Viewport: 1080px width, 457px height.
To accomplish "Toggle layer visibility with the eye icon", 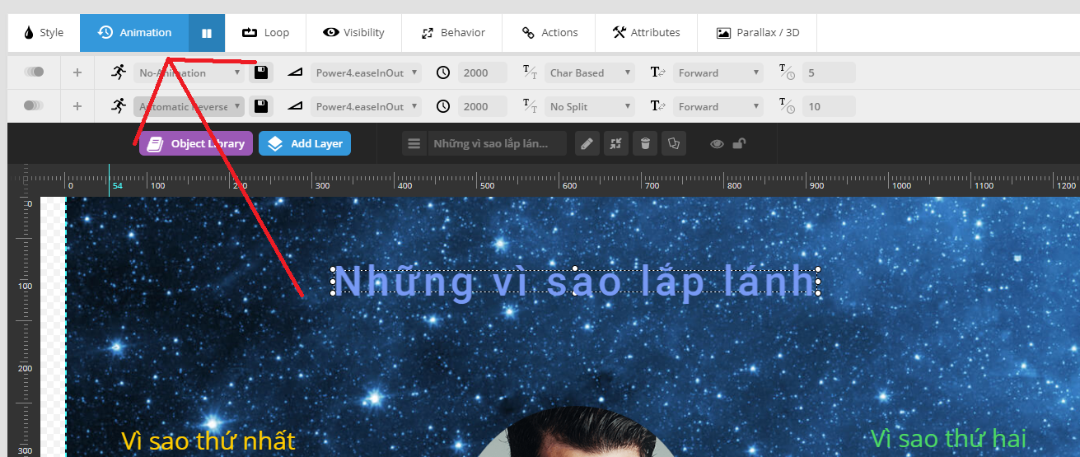I will [x=717, y=144].
